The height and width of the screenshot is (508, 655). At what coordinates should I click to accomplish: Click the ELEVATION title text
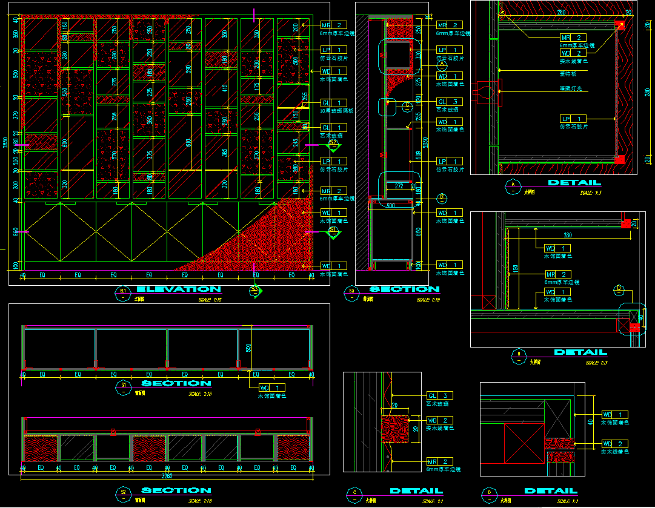tap(178, 289)
